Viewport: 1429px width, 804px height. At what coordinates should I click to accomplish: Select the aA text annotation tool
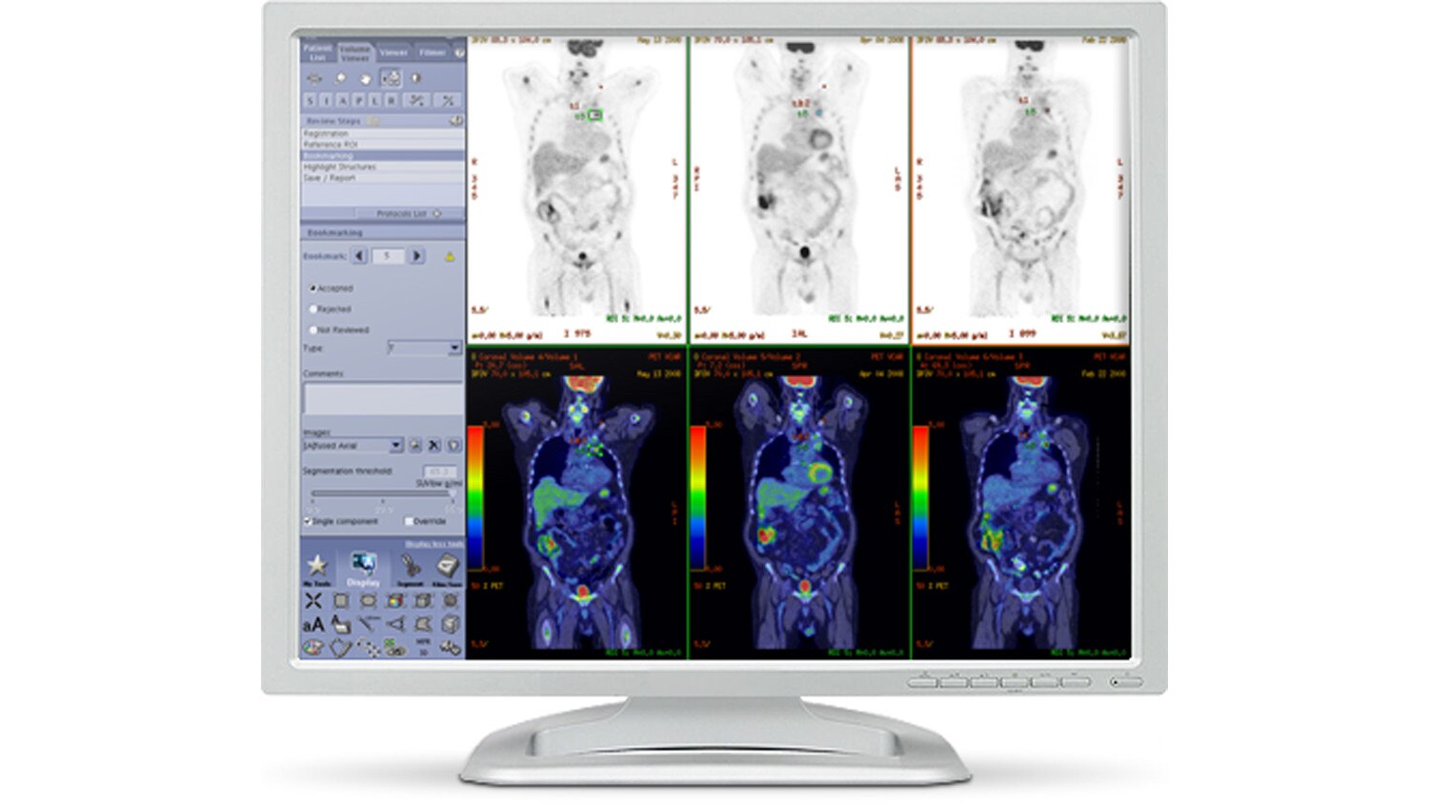click(314, 622)
